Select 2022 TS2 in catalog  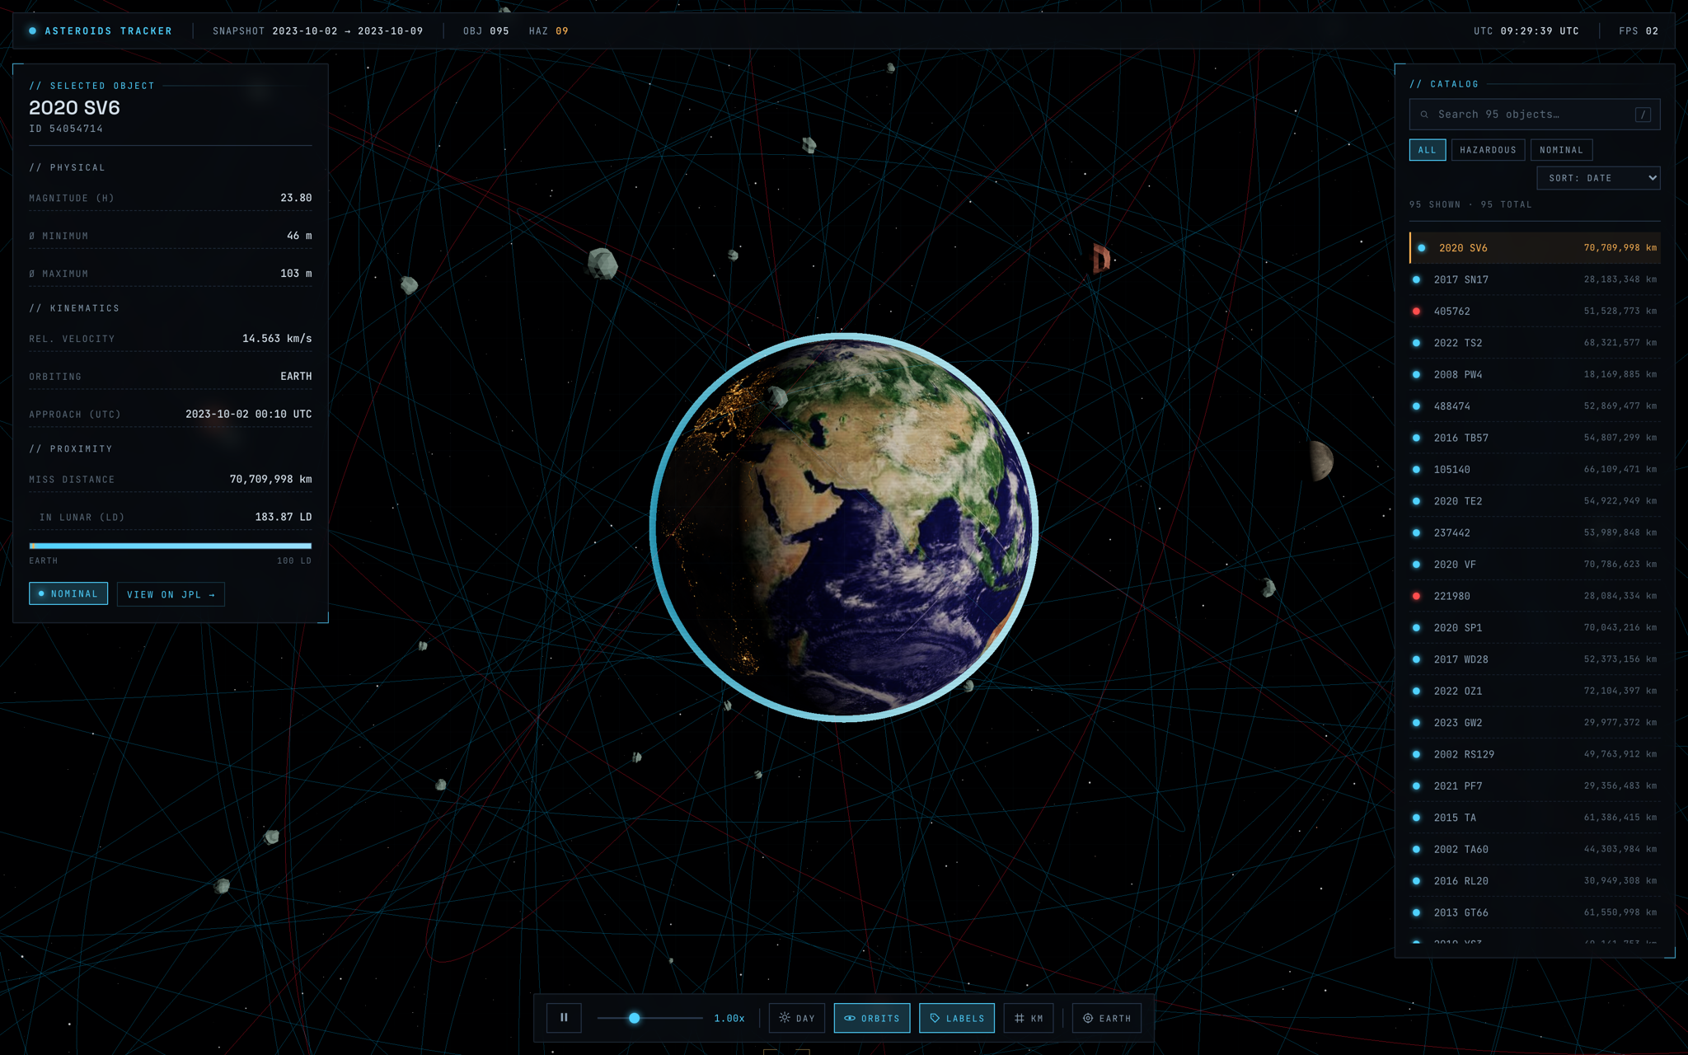pyautogui.click(x=1535, y=343)
